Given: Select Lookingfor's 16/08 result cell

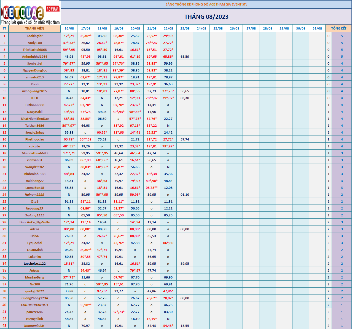Looking at the screenshot, I should click(x=69, y=36).
